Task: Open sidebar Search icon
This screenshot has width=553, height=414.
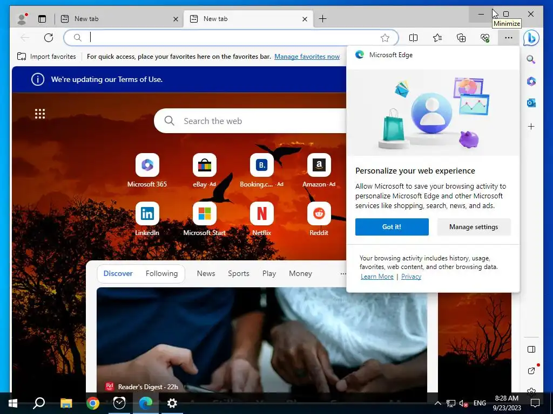Action: coord(531,59)
